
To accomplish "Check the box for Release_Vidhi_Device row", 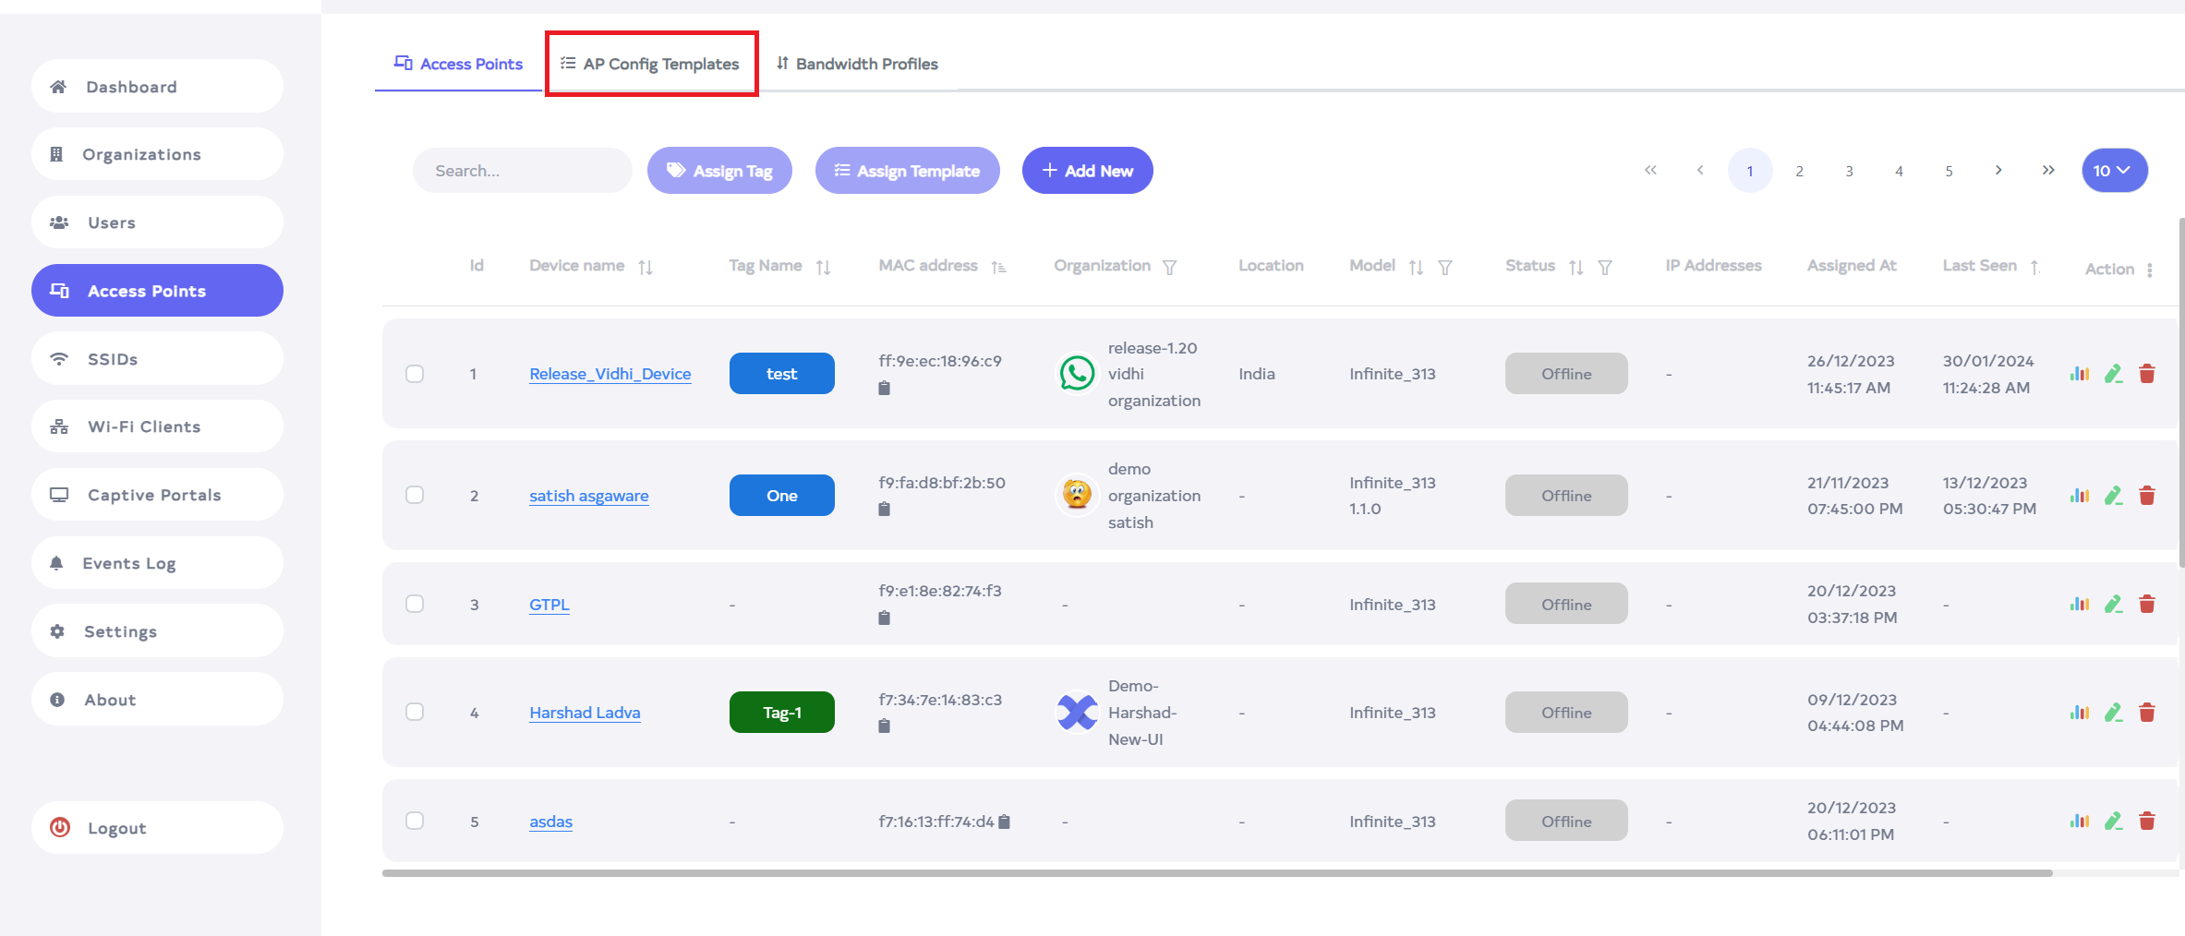I will [415, 374].
